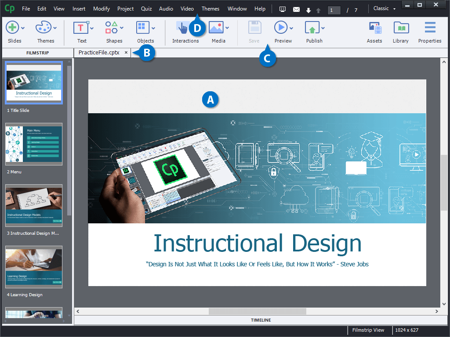Image resolution: width=450 pixels, height=337 pixels.
Task: Click Filmstrip View in the status bar
Action: [369, 330]
